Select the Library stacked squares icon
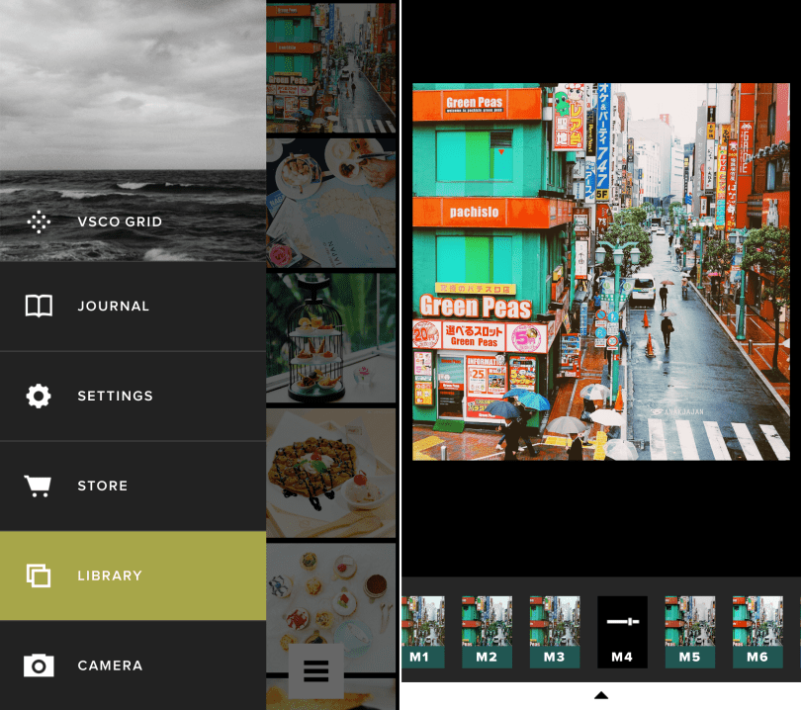Screen dimensions: 801x710 (39, 576)
